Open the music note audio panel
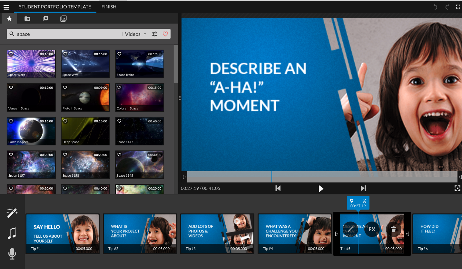The width and height of the screenshot is (462, 269). pos(12,233)
